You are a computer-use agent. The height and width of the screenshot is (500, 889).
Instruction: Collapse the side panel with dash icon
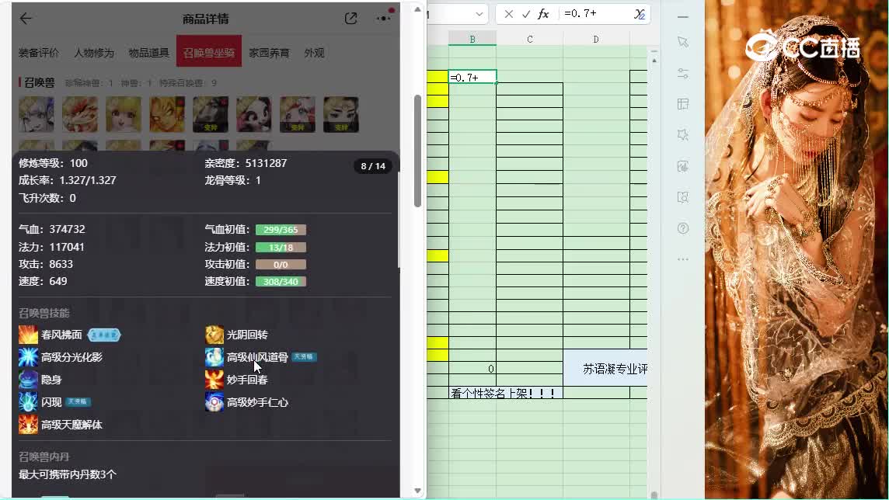(x=682, y=17)
